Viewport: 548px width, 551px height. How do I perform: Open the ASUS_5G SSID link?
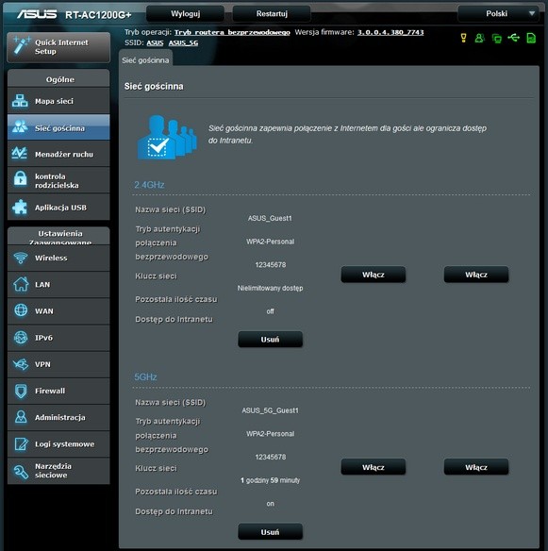183,42
